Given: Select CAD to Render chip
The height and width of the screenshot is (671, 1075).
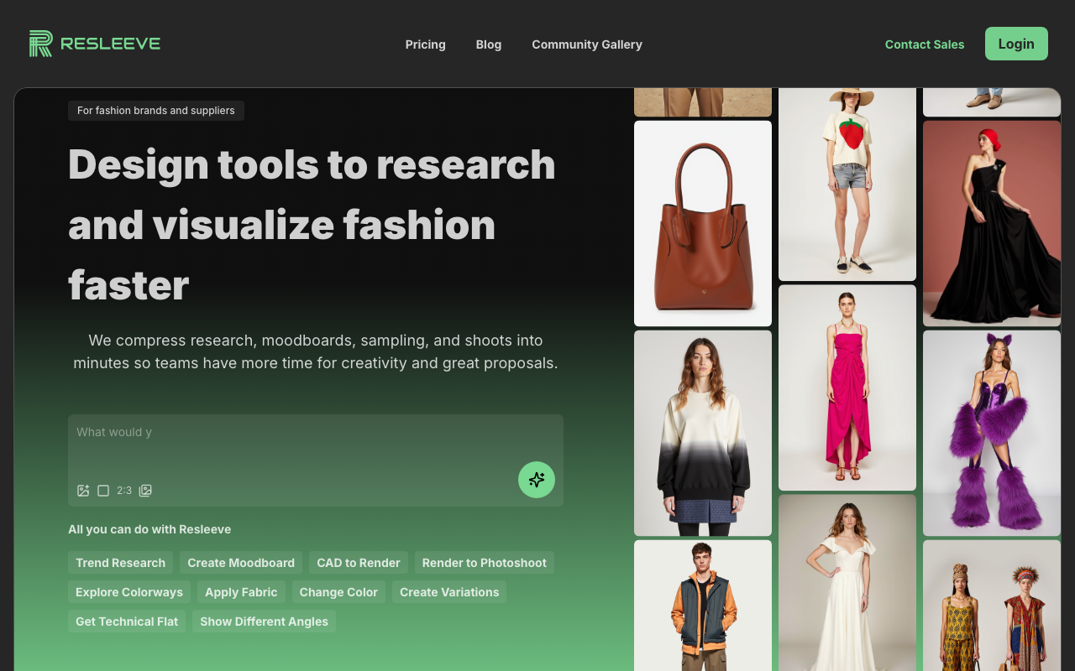Looking at the screenshot, I should 359,563.
